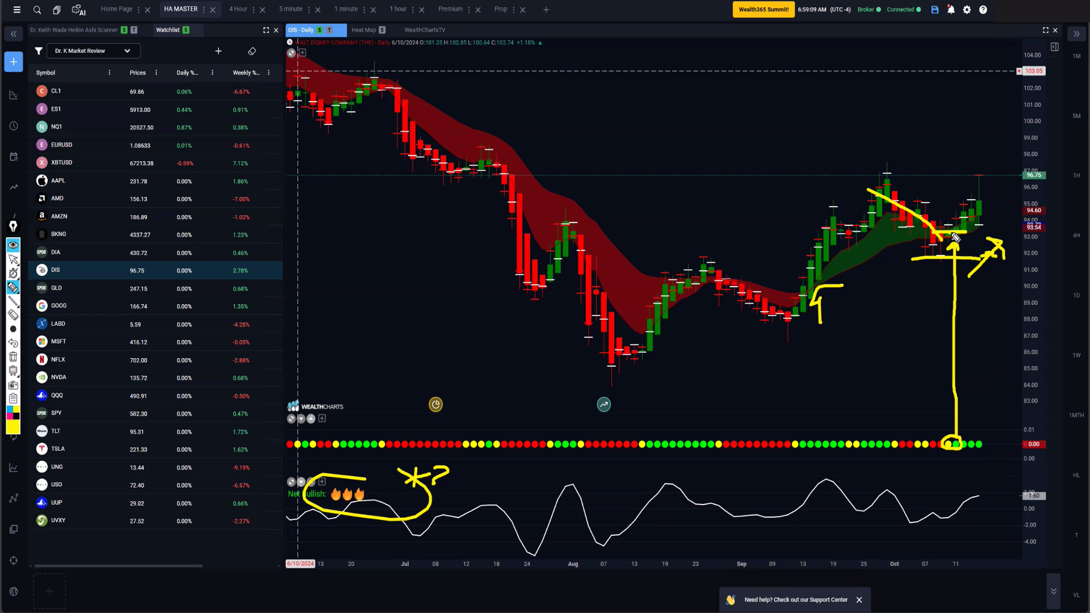Toggle hide icon on main price chart
Image resolution: width=1090 pixels, height=613 pixels.
tap(291, 53)
